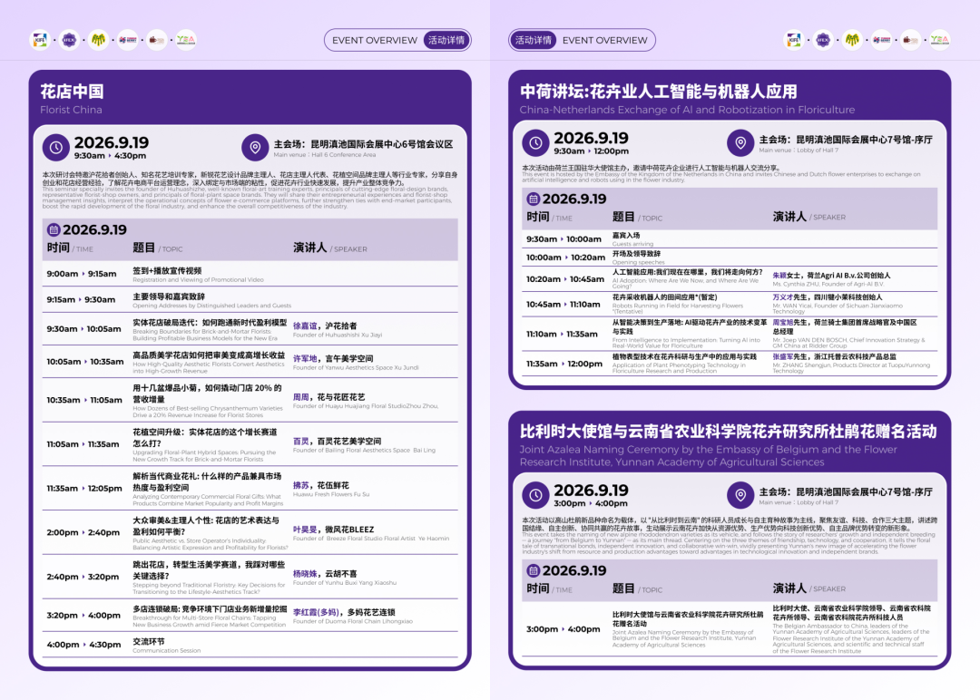Open speaker name 许军地
980x700 pixels.
point(305,358)
